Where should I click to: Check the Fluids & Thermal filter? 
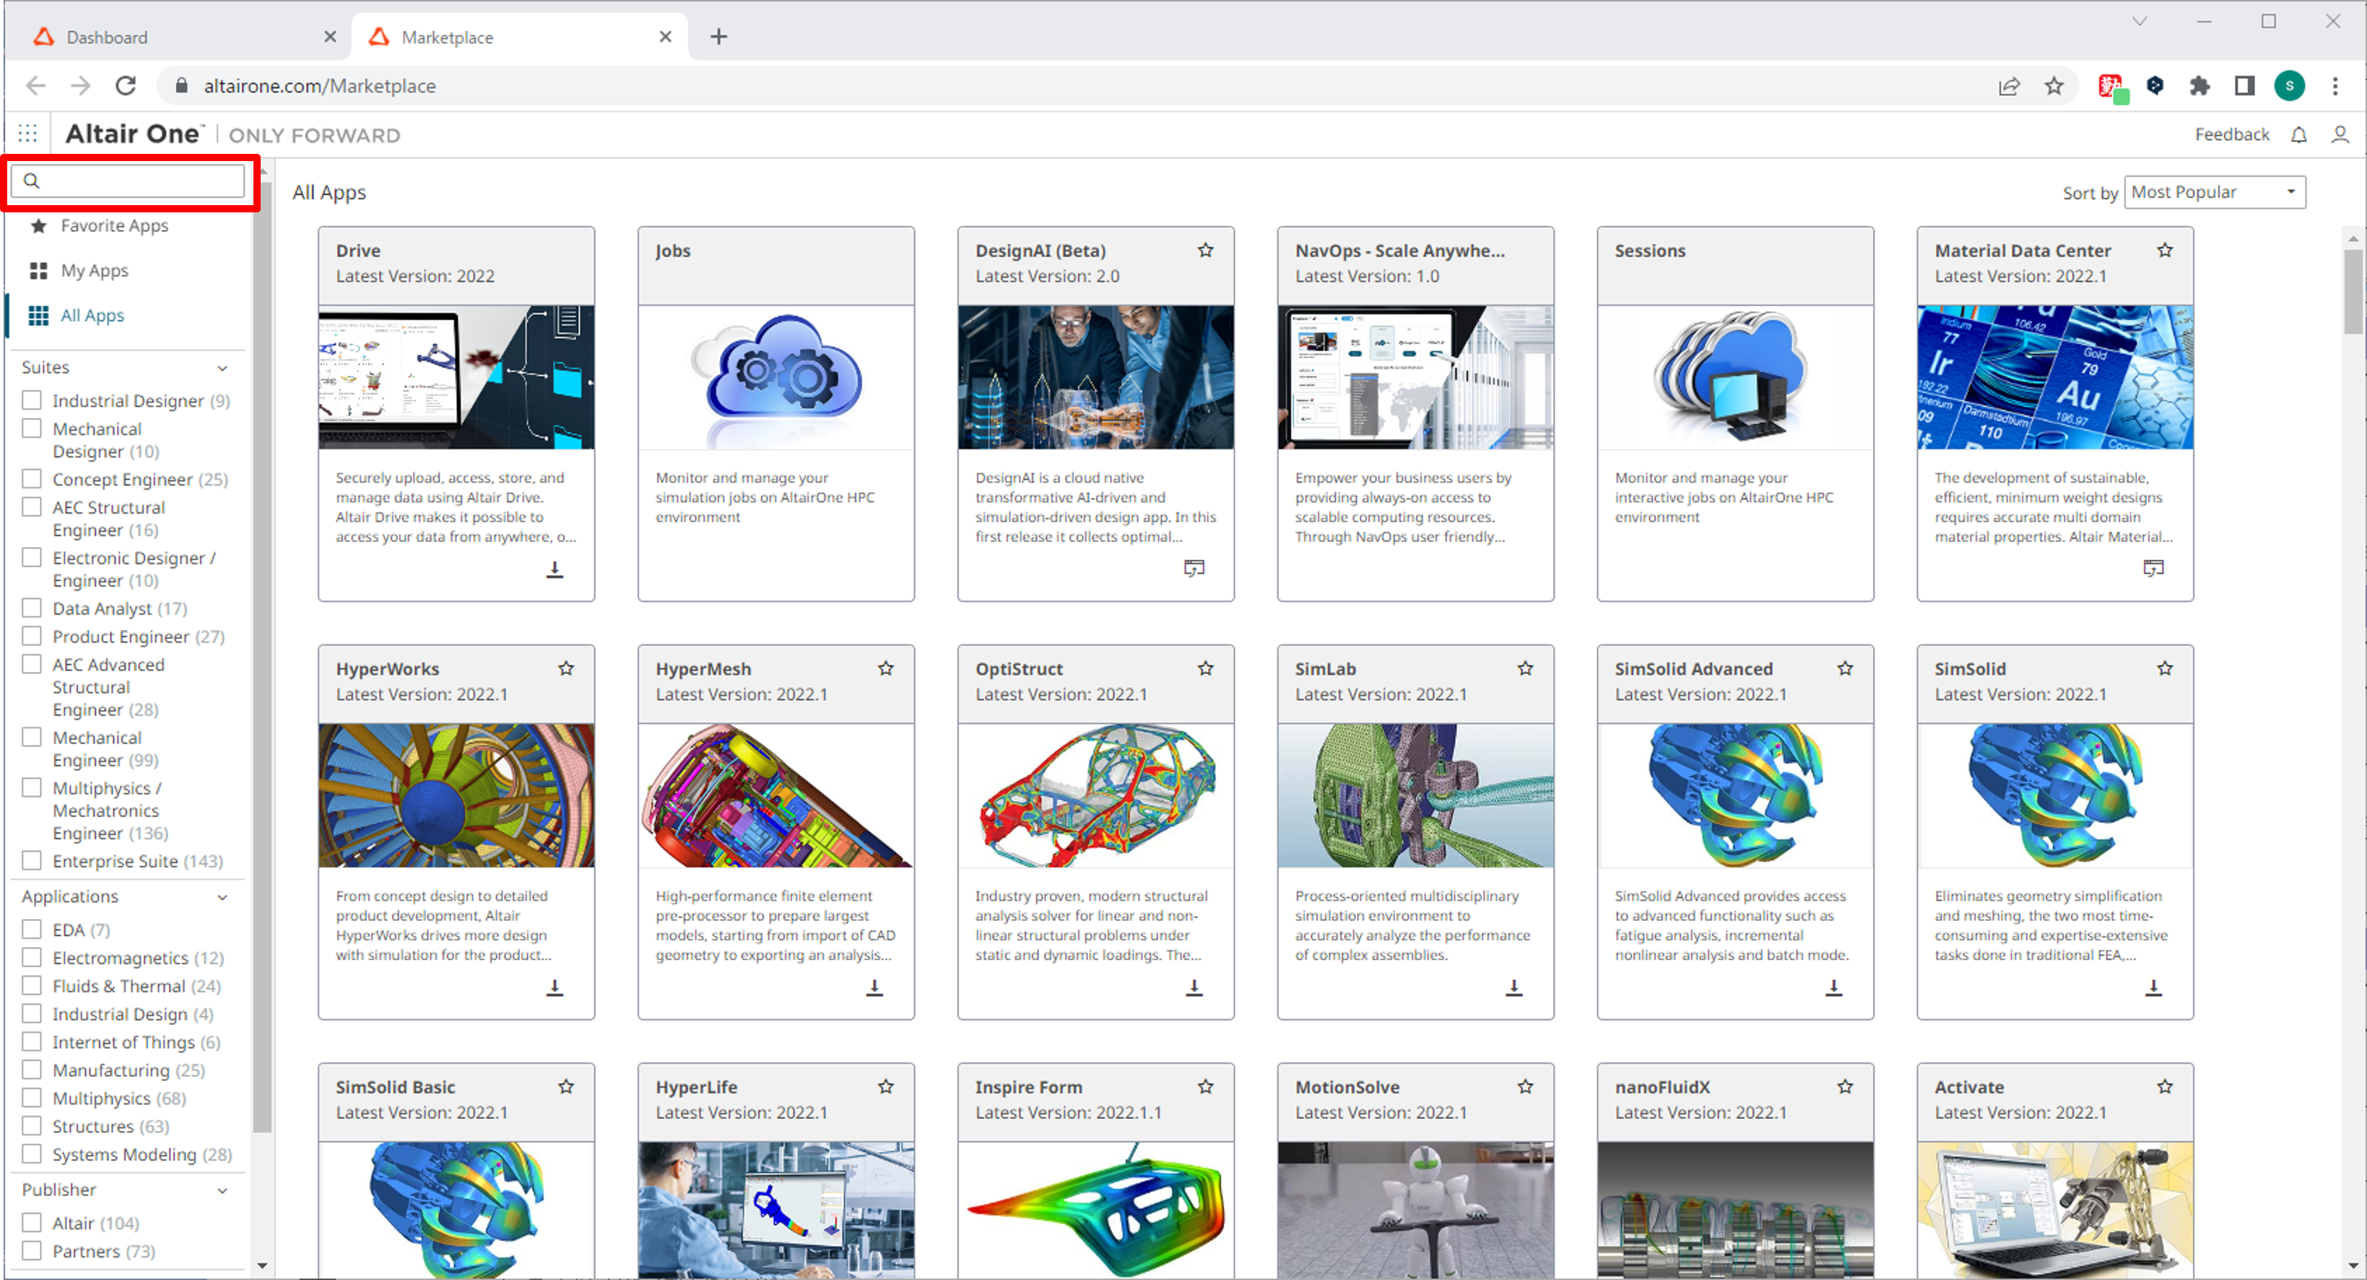click(32, 985)
